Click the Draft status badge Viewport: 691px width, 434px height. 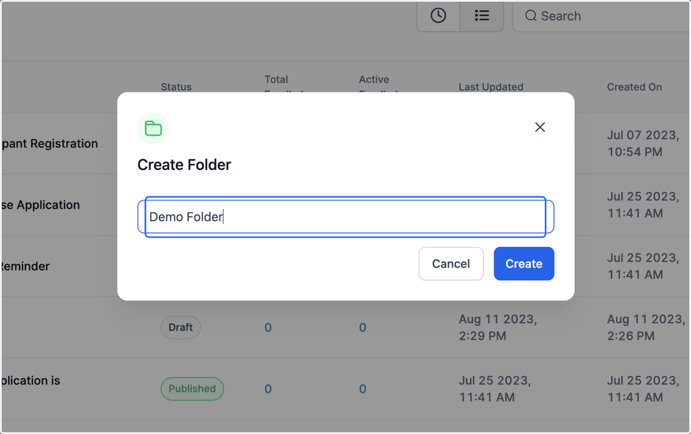pyautogui.click(x=180, y=327)
